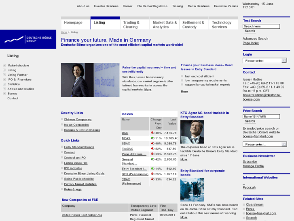
Task: Open the Homepage tab
Action: [76, 23]
